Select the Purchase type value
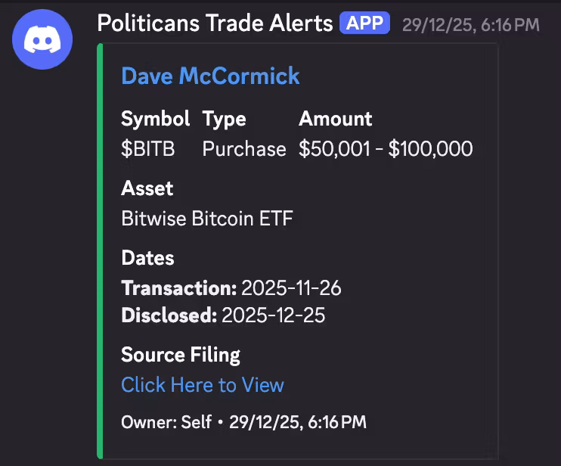This screenshot has width=561, height=466. (x=244, y=149)
